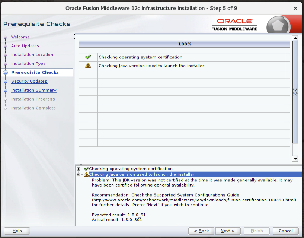Click the warning triangle in the checks table

pyautogui.click(x=88, y=66)
